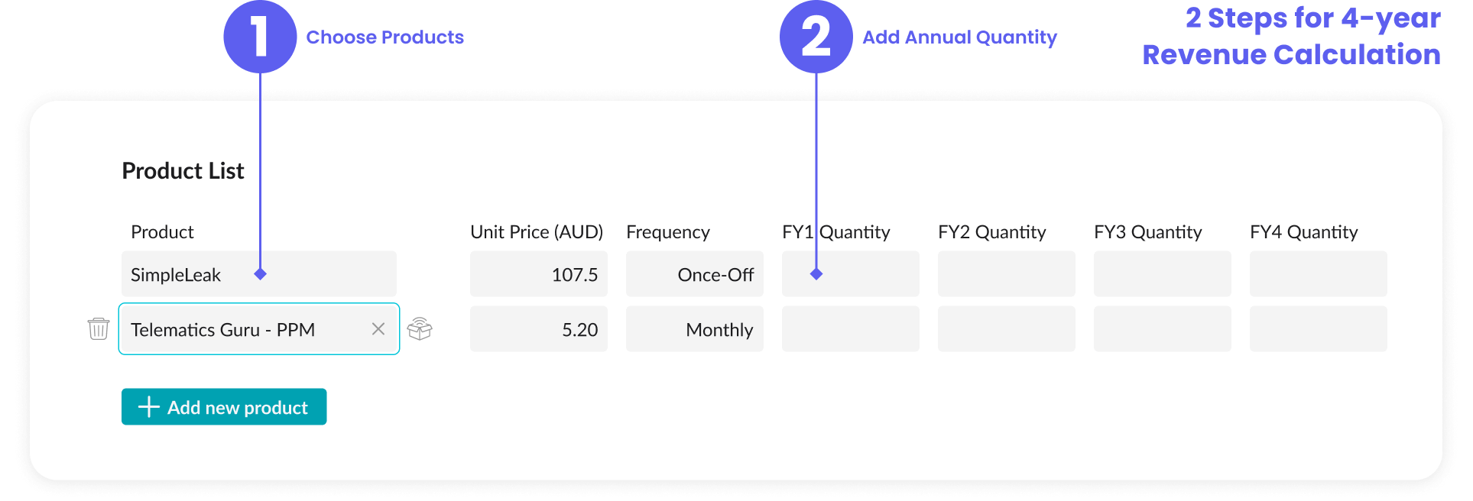Screen dimensions: 1473x501
Task: Focus Telematics Guru FY3 Quantity input
Action: (x=1163, y=329)
